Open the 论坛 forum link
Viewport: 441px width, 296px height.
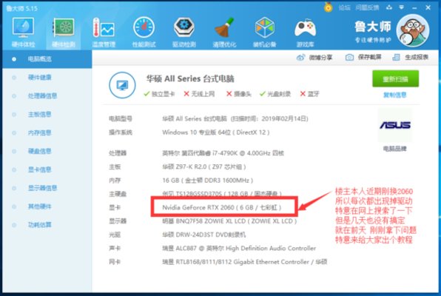(x=344, y=7)
